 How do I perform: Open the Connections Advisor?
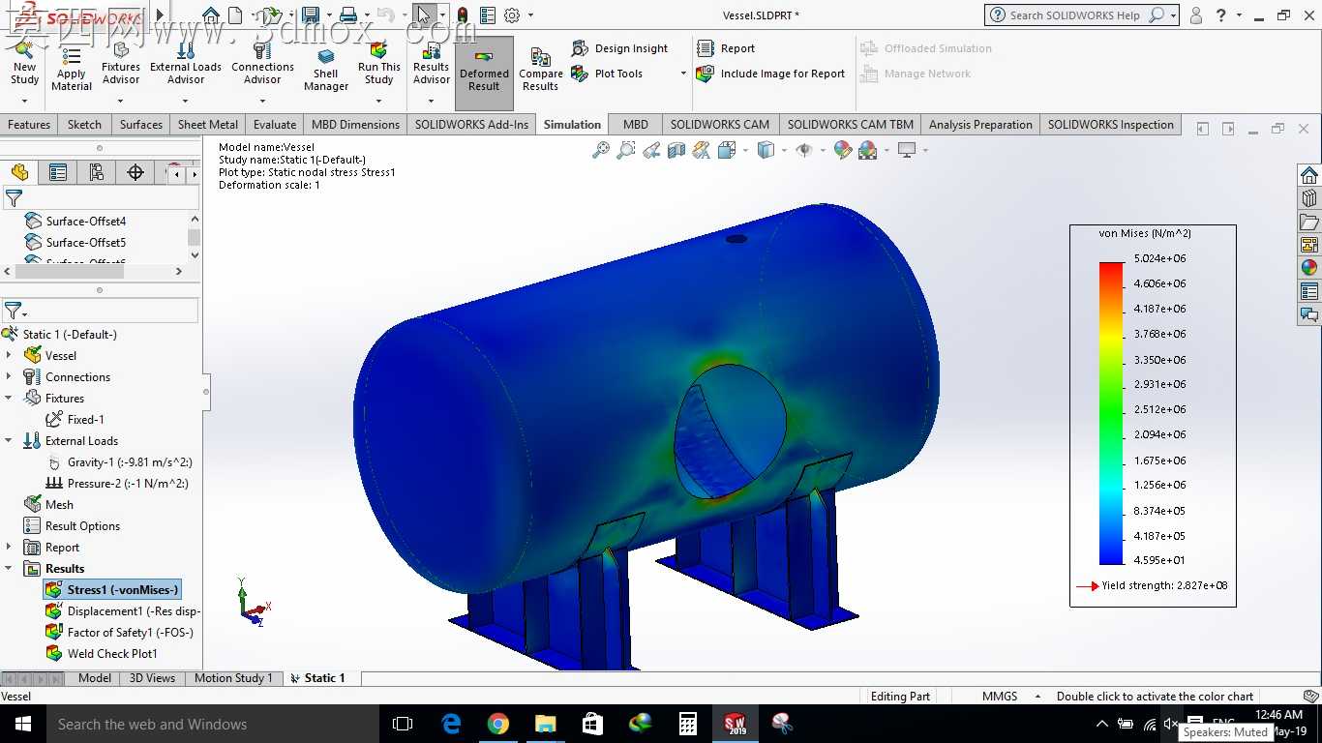point(262,64)
